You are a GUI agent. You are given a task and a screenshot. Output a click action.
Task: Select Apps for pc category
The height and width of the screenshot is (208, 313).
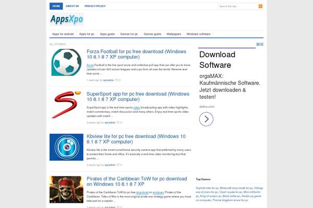pos(87,34)
